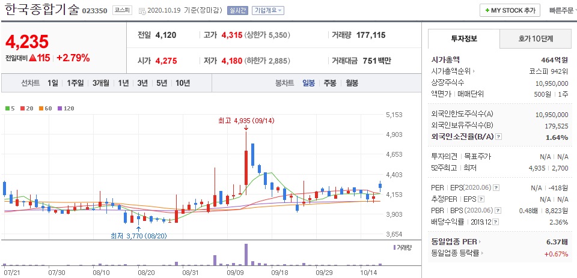
Task: Open help icon next to PER EPS(2020.06)
Action: tap(496, 187)
